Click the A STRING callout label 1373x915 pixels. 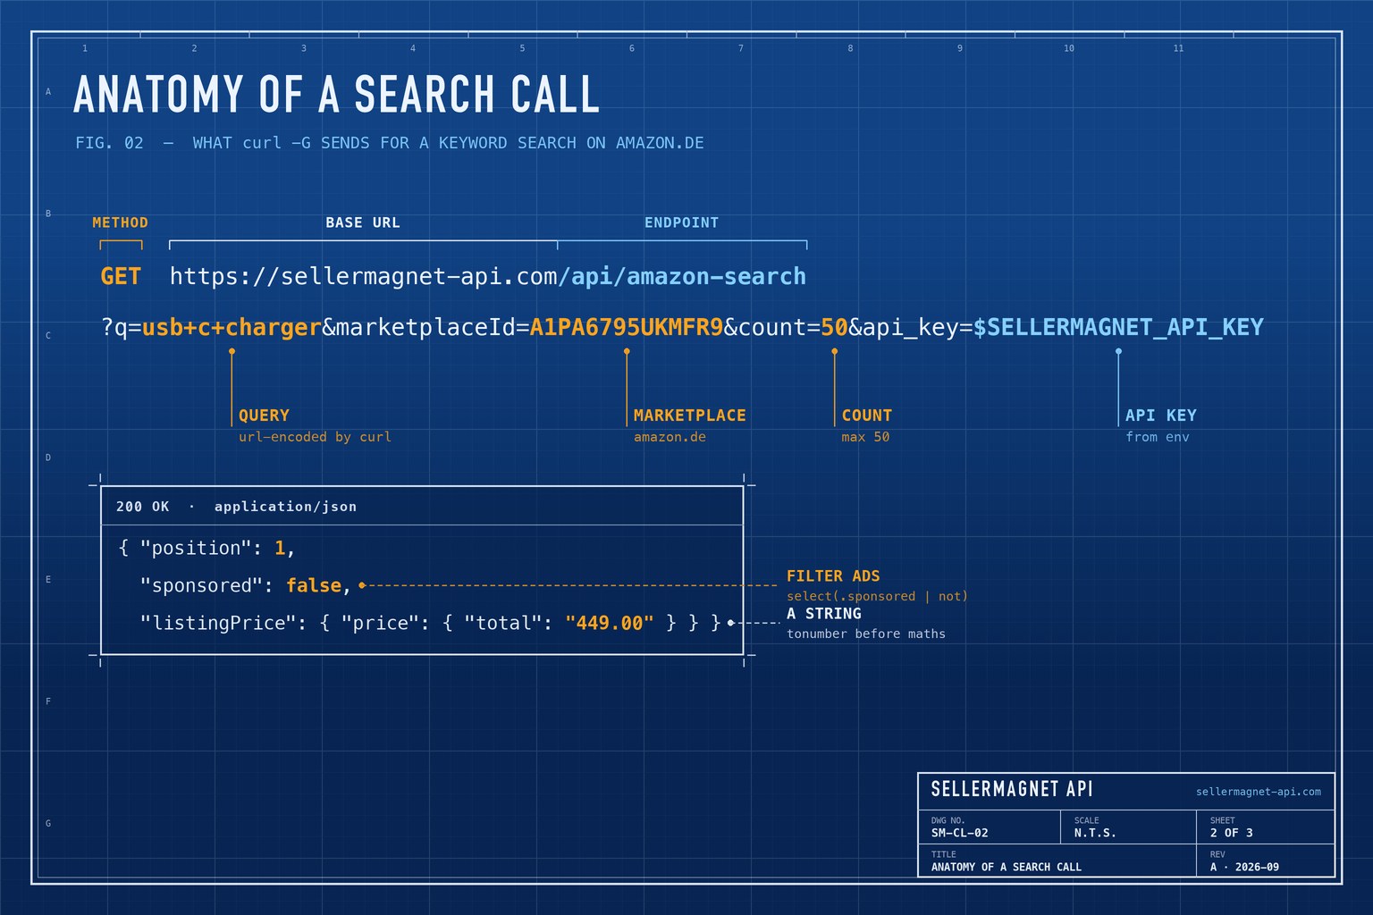(824, 614)
